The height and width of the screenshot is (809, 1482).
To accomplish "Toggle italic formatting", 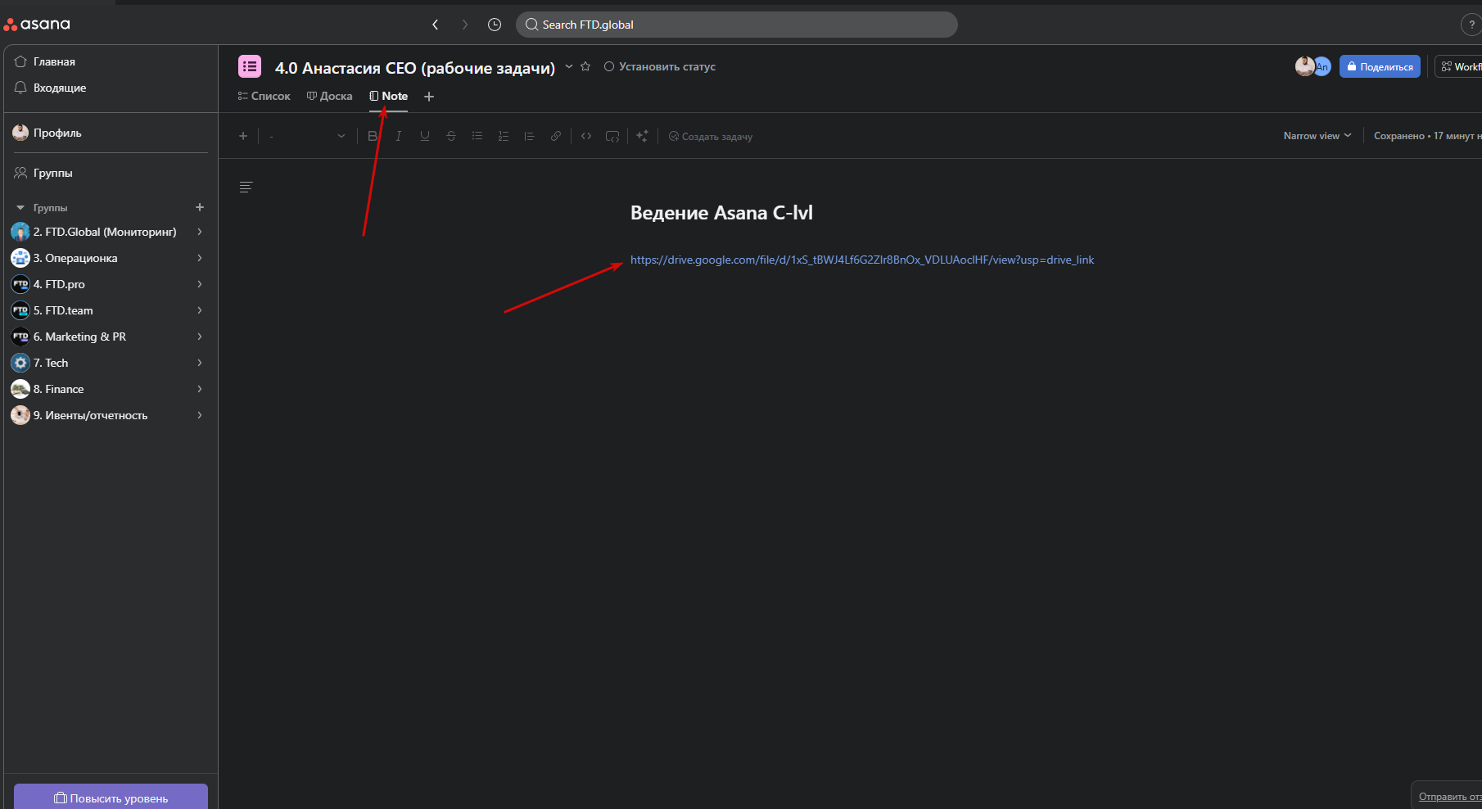I will (x=399, y=136).
